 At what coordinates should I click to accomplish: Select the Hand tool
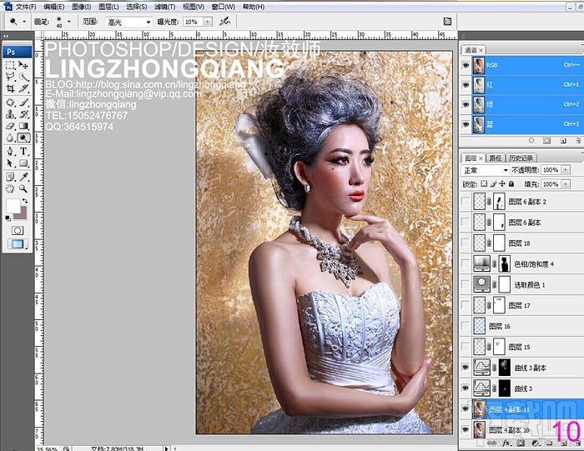(x=10, y=188)
